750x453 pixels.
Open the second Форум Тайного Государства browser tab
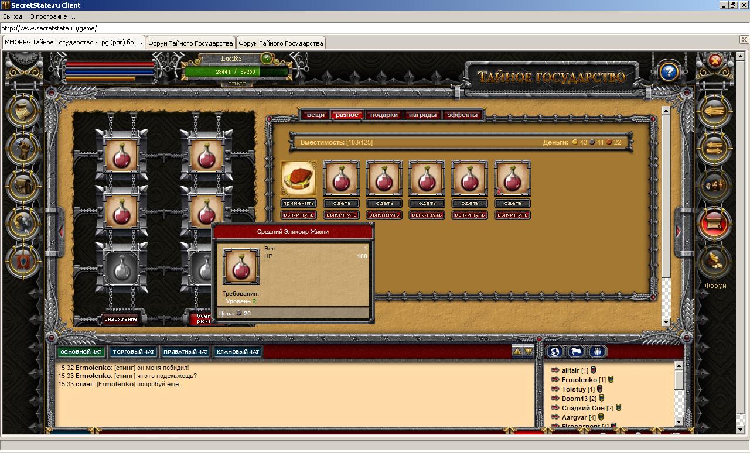(281, 43)
